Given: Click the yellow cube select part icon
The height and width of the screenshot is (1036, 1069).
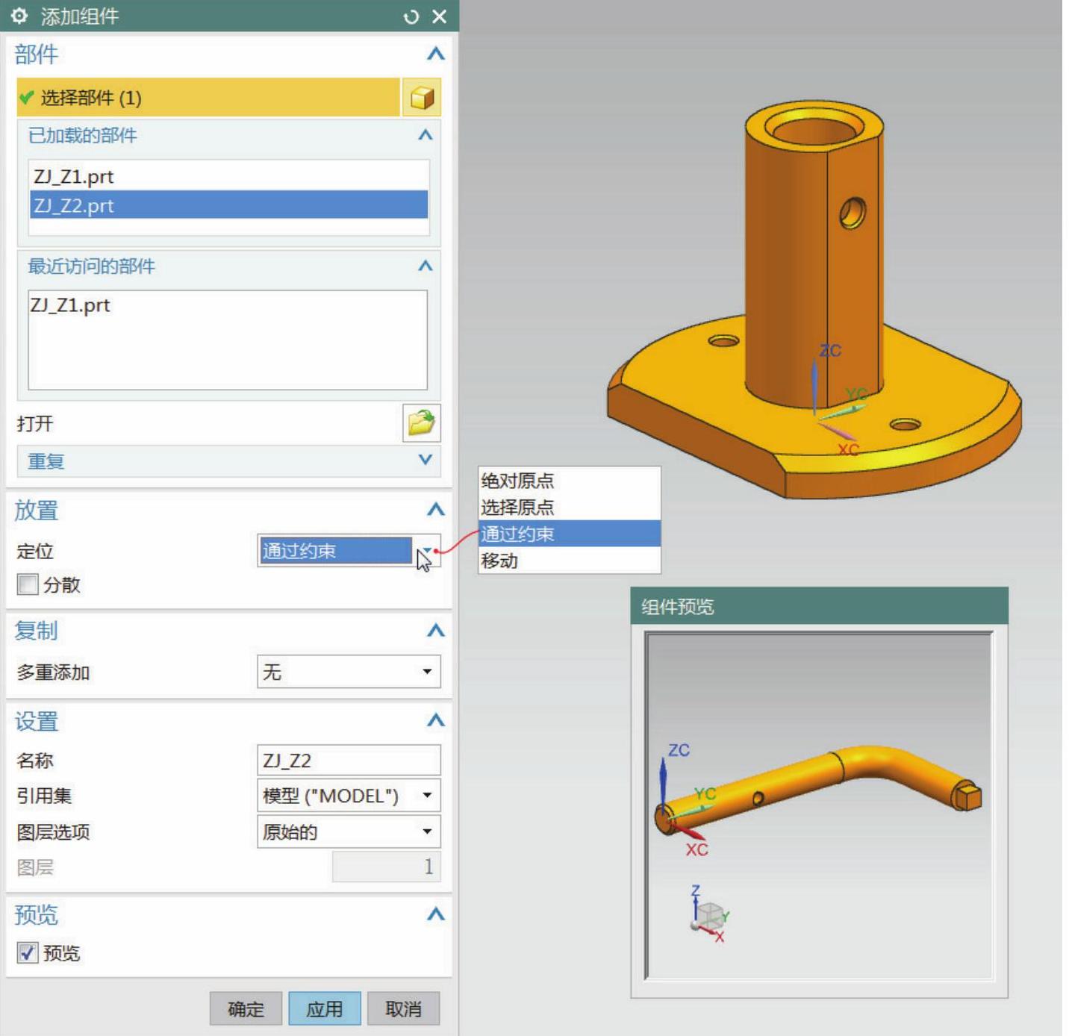Looking at the screenshot, I should 422,97.
